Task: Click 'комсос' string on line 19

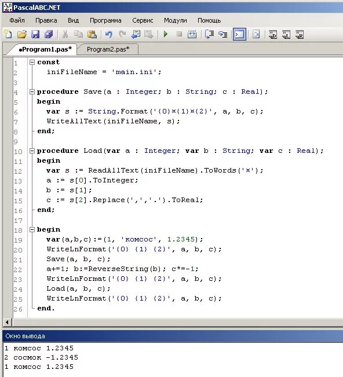Action: pos(139,240)
